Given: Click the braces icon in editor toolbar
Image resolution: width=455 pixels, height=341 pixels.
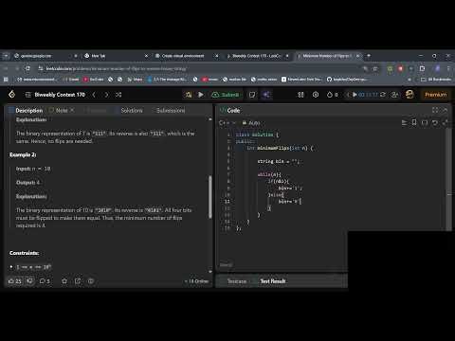Looking at the screenshot, I should click(425, 122).
